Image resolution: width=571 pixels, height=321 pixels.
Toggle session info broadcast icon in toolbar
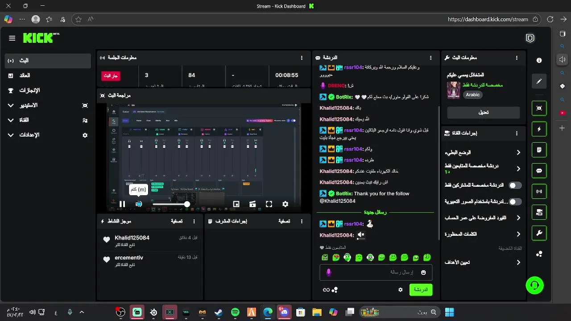click(x=539, y=192)
